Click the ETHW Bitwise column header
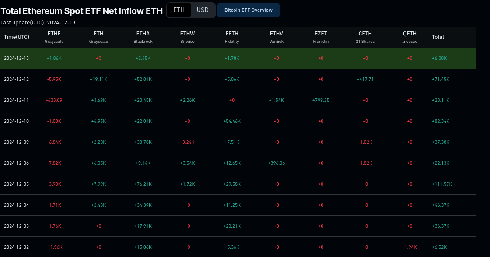 (187, 37)
